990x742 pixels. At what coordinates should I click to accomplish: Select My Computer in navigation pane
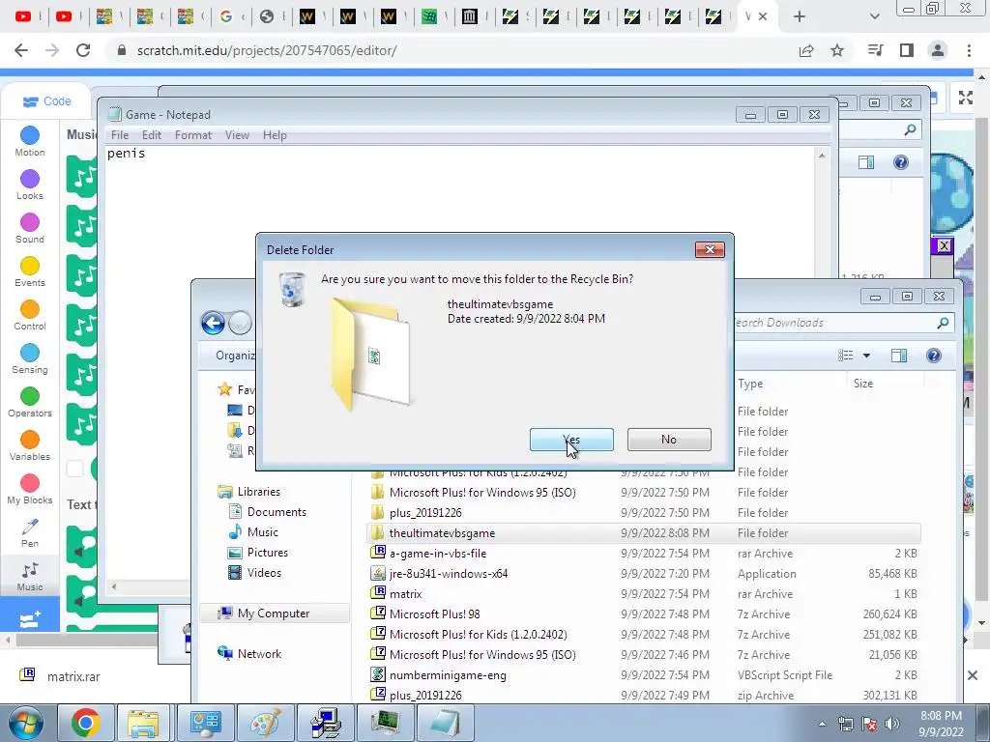point(274,614)
